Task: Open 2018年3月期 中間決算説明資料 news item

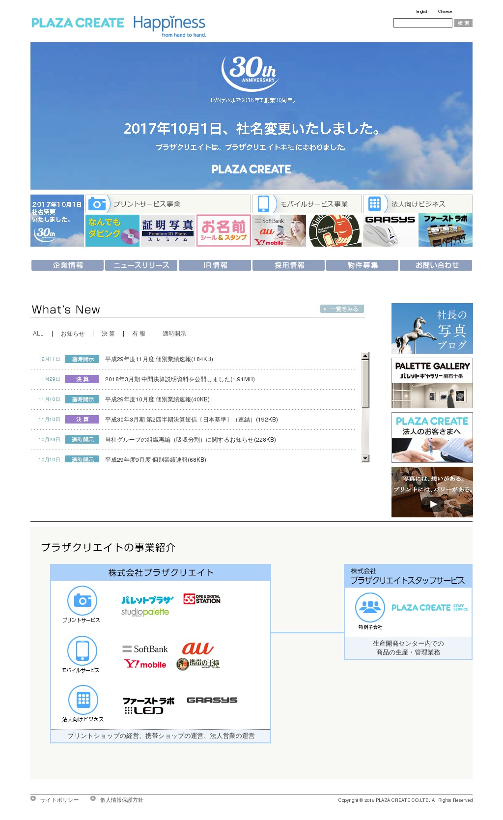Action: tap(180, 379)
